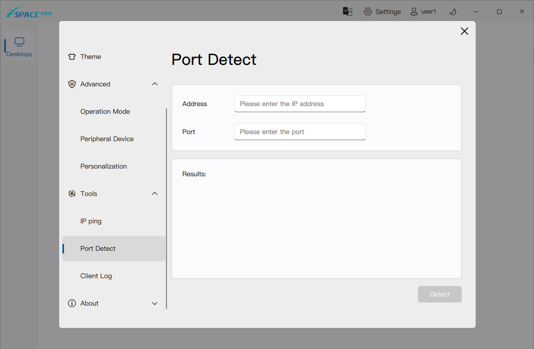Collapse the Advanced section chevron
Viewport: 534px width, 349px height.
tap(154, 84)
